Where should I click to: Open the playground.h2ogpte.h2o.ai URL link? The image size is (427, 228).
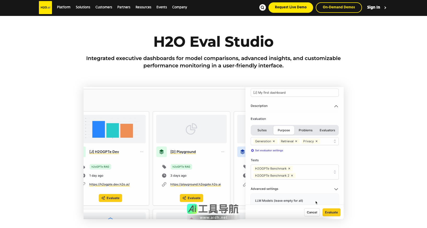[x=196, y=184]
